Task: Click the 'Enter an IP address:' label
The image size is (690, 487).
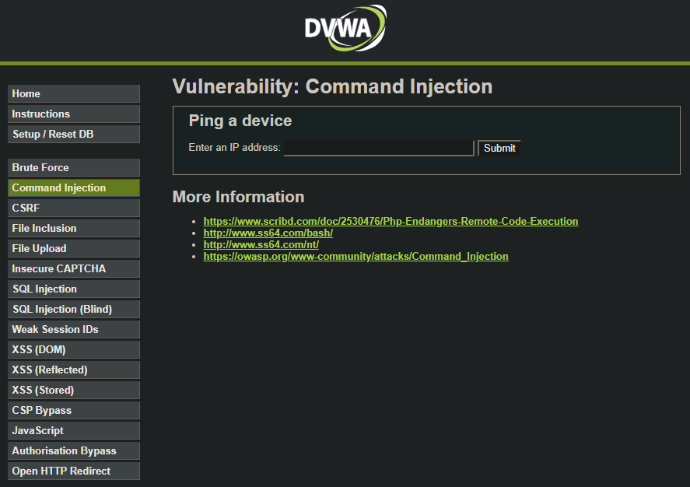Action: (235, 147)
